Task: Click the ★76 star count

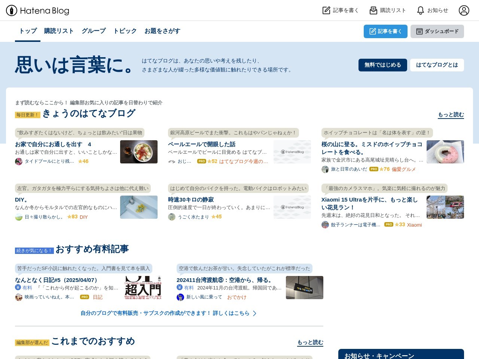Action: click(384, 169)
